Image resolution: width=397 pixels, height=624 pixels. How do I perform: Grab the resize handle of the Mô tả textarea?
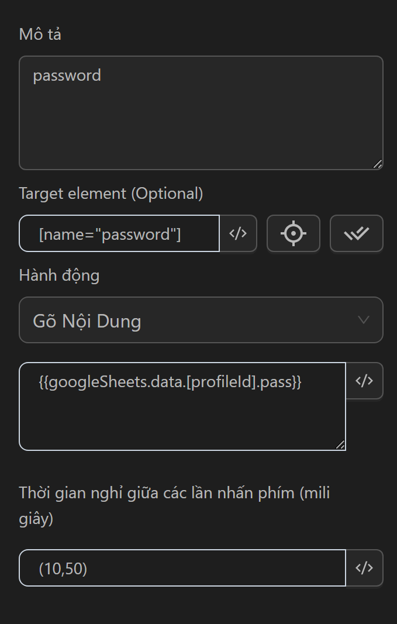click(x=377, y=164)
